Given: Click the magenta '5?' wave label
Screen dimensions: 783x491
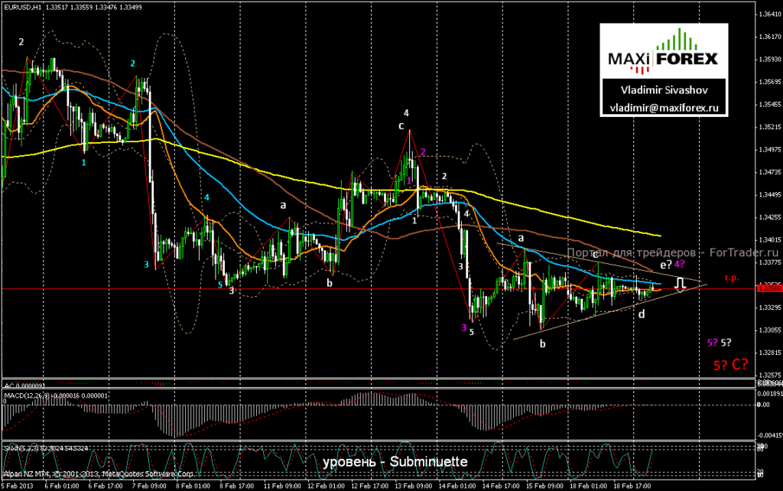Looking at the screenshot, I should coord(712,343).
